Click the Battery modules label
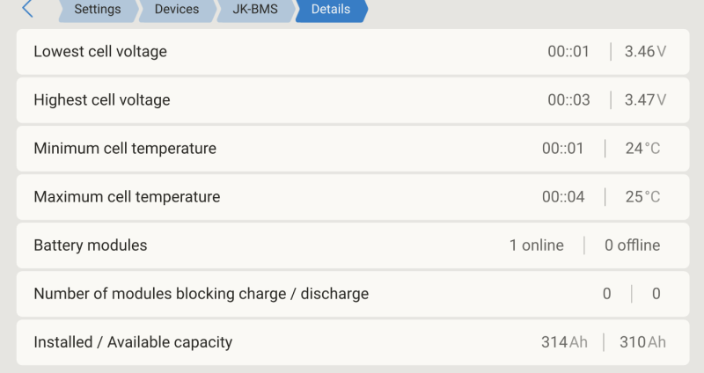The height and width of the screenshot is (373, 704). pos(91,245)
